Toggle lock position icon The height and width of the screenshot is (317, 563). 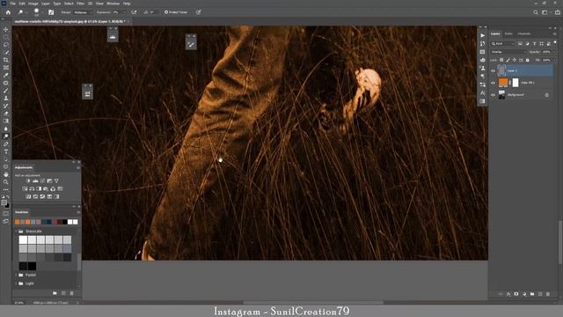[515, 60]
